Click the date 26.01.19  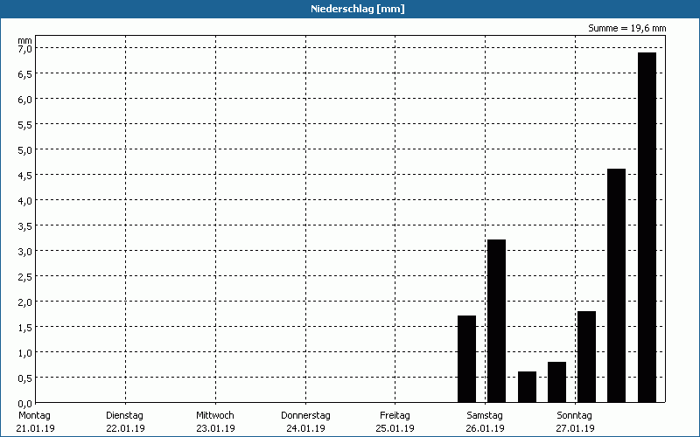click(x=485, y=428)
